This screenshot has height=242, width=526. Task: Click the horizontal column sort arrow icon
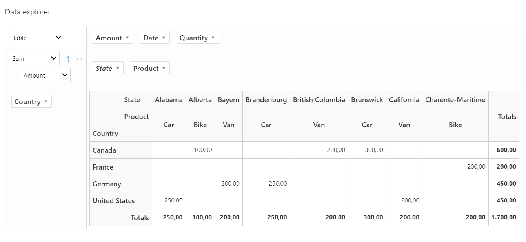[79, 59]
